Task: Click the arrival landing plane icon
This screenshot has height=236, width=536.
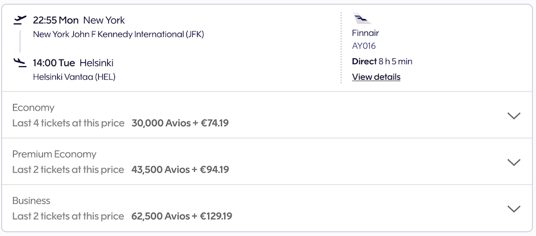Action: (x=20, y=63)
